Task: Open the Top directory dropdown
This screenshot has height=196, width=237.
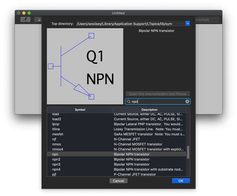Action: (187, 23)
